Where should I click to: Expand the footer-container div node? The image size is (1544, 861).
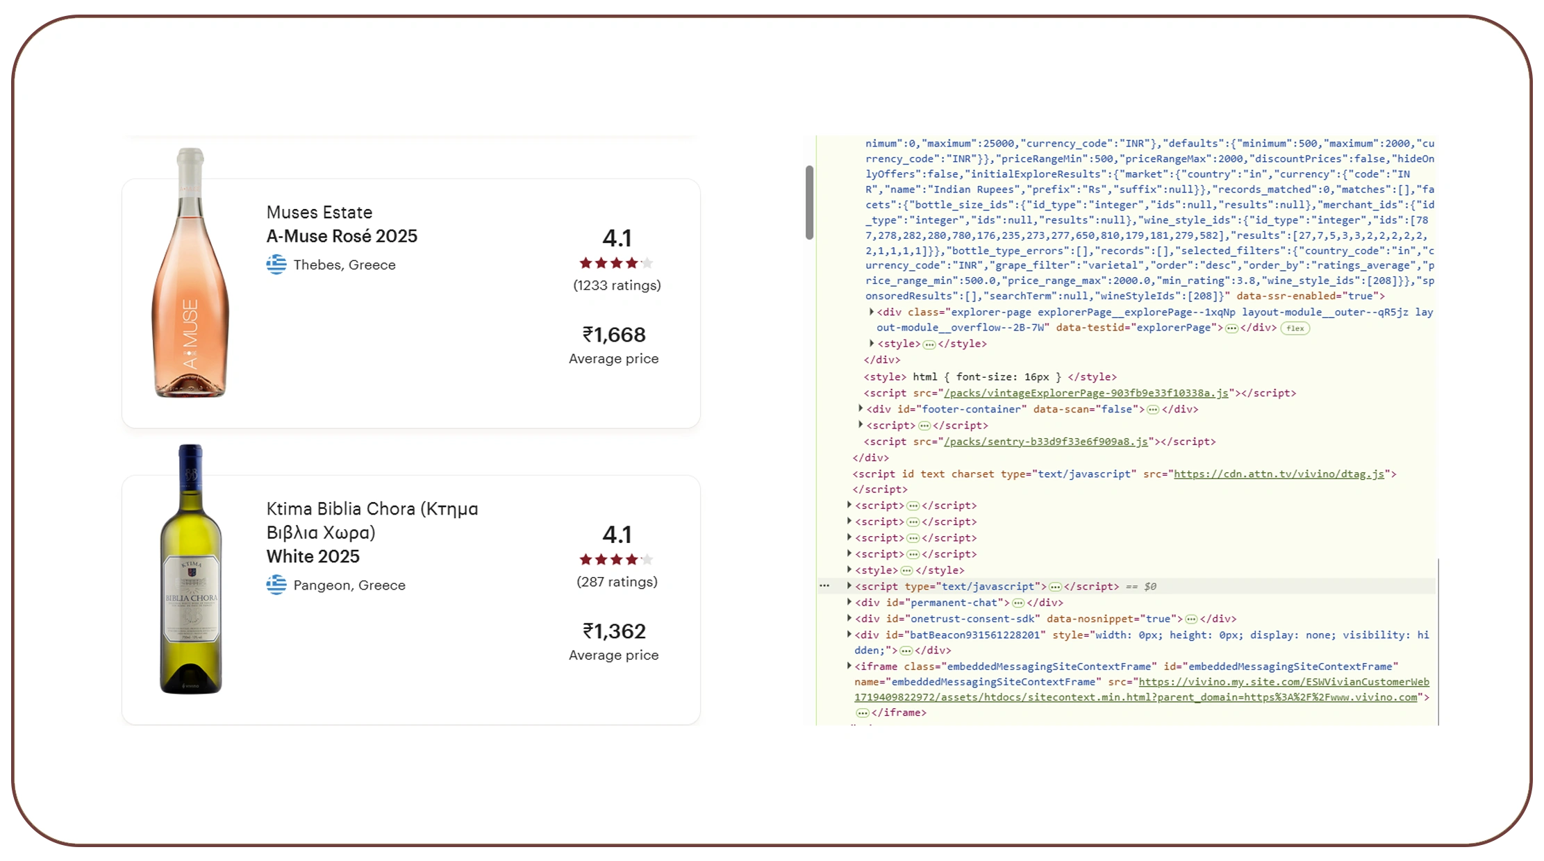click(x=861, y=409)
